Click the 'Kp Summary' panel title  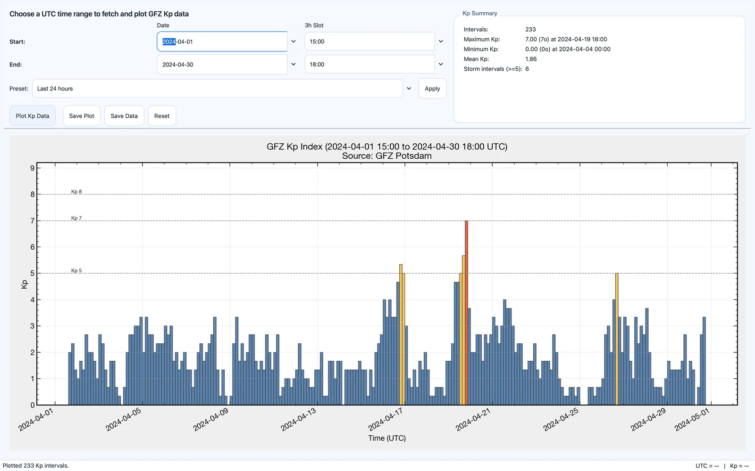[x=480, y=13]
